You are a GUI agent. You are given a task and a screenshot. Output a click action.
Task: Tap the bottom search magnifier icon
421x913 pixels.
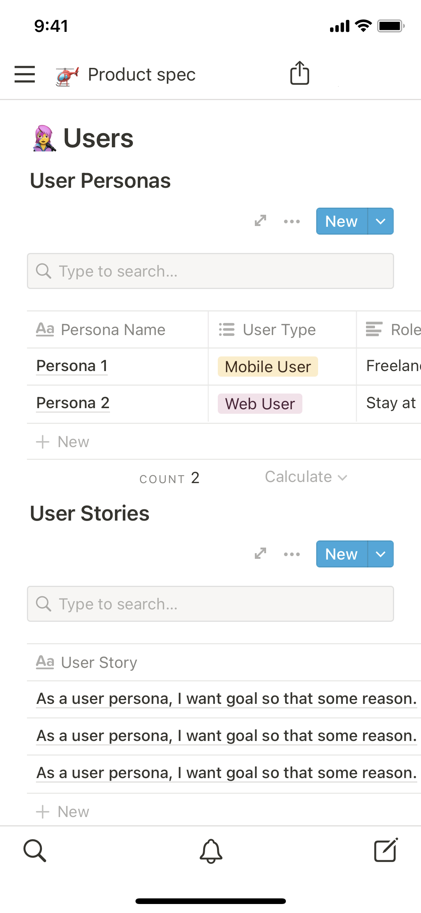tap(35, 850)
